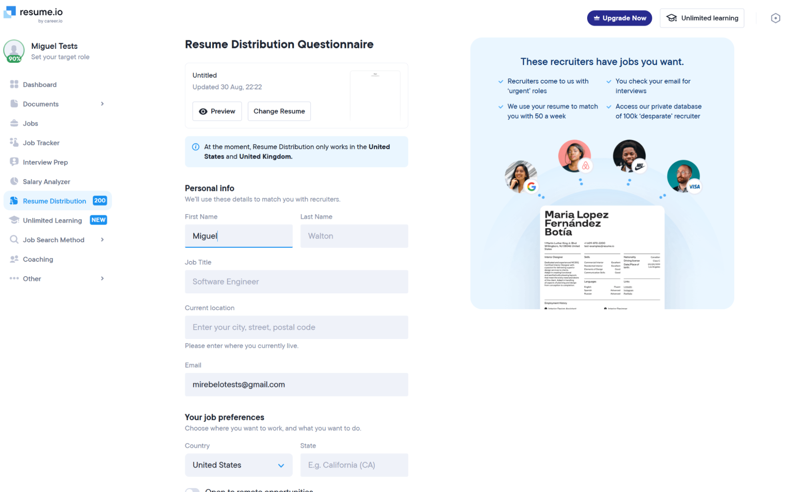Check 'Open to remote opportunities'
Viewport: 799px width, 492px height.
click(x=193, y=490)
